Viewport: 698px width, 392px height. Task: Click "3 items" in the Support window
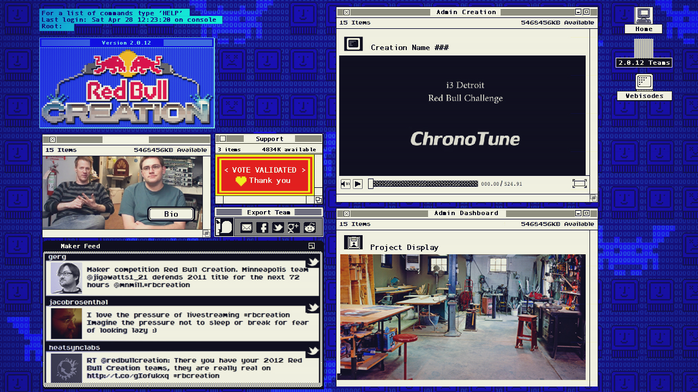point(229,149)
